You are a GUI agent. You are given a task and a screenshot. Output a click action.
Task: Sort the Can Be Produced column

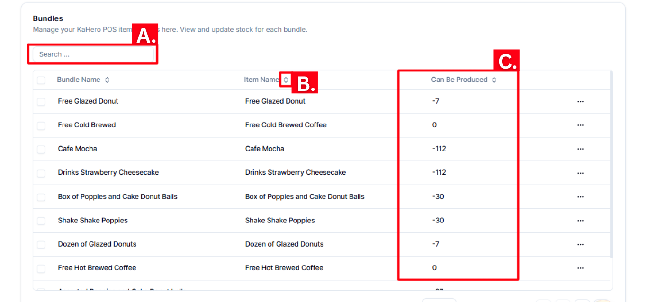494,80
